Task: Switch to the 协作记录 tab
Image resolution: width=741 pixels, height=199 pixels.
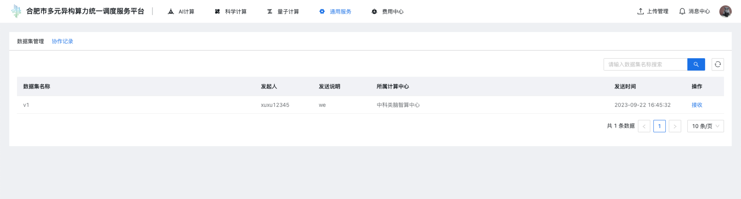Action: (63, 41)
